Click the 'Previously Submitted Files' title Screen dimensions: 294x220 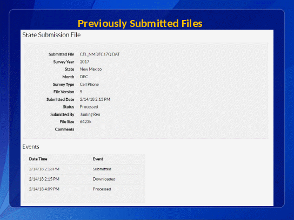(x=140, y=24)
